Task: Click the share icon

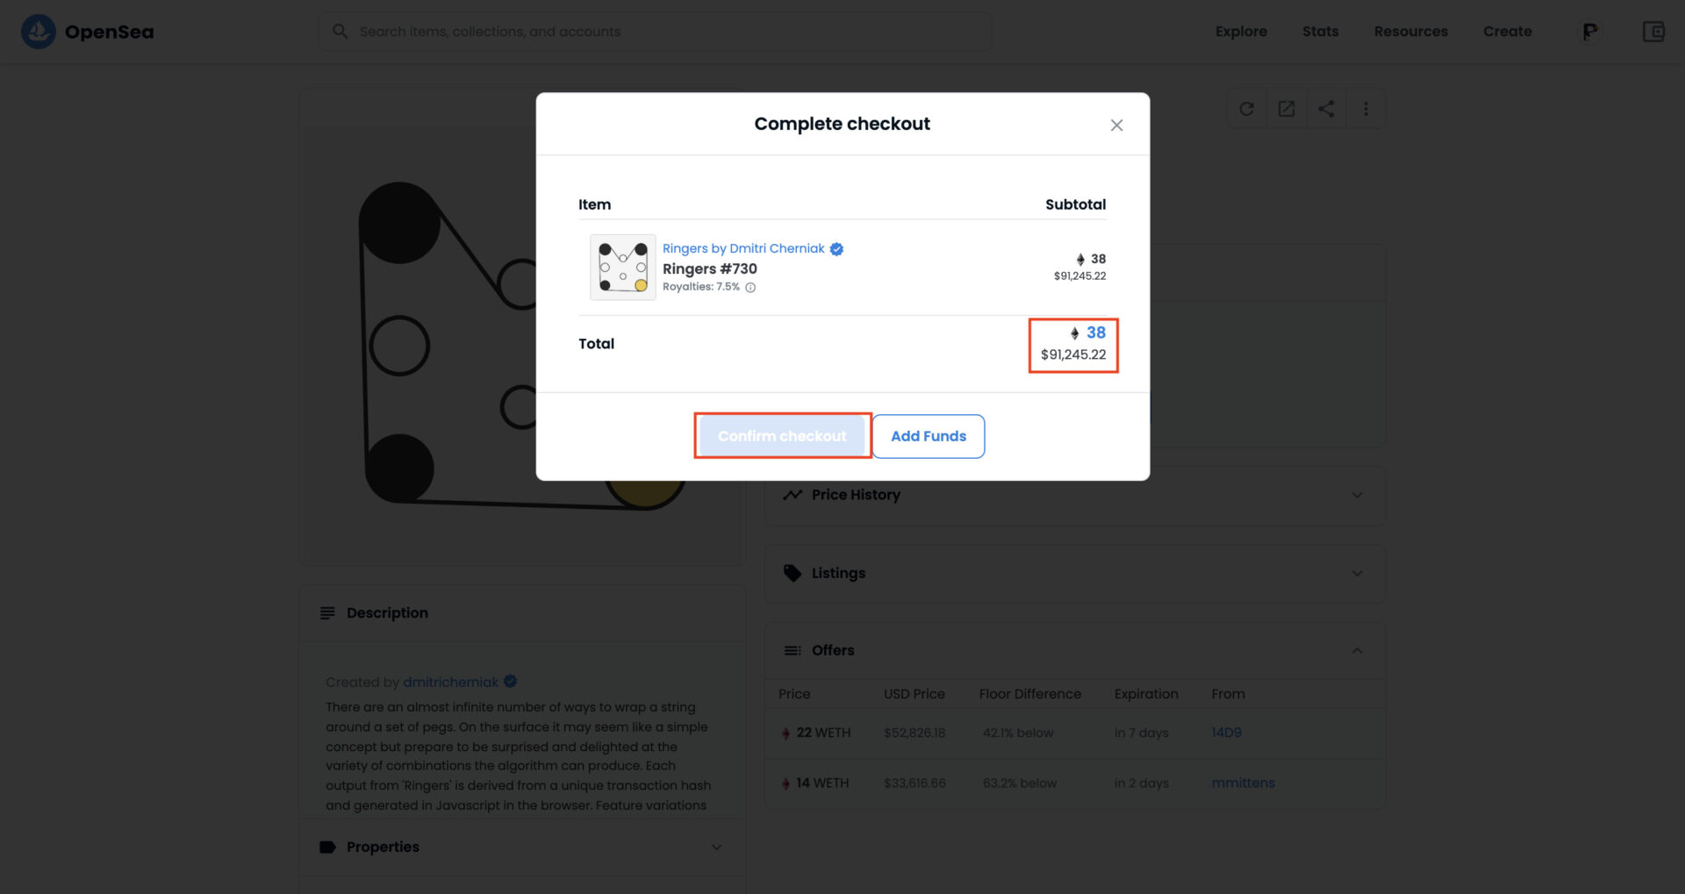Action: [1326, 109]
